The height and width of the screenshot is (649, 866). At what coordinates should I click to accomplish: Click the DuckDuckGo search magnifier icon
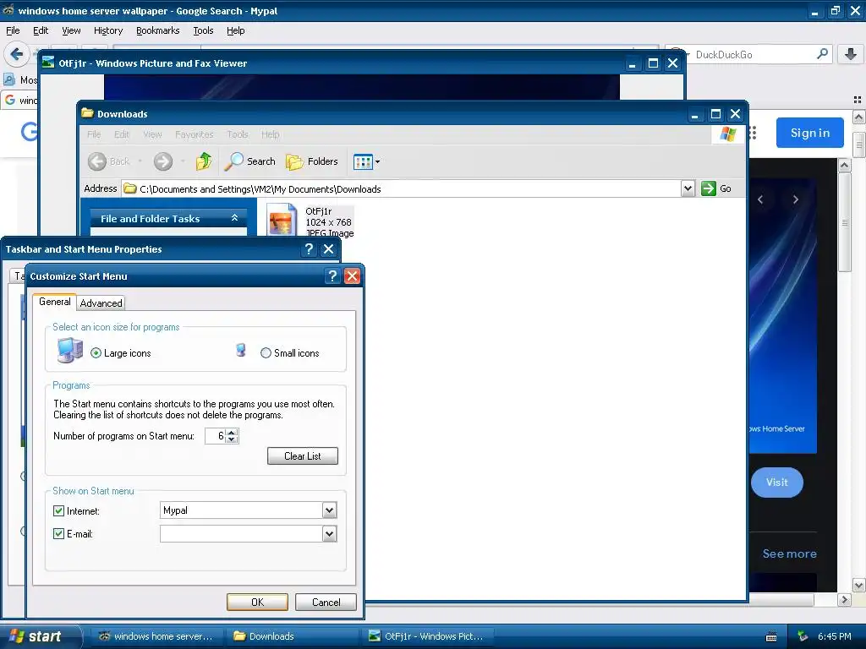(822, 54)
